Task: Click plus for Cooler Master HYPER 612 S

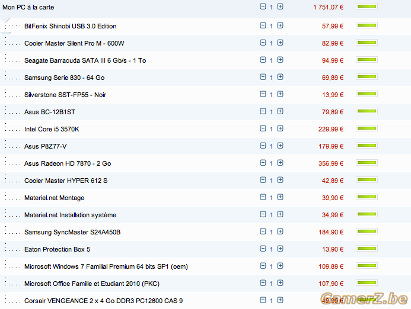Action: coord(280,180)
